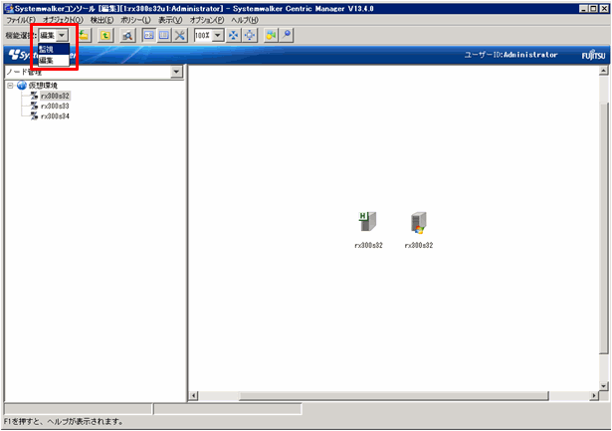The image size is (612, 431).
Task: Click the 仮想環境 globe icon
Action: tap(22, 86)
